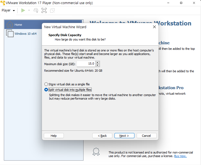Click the Maximum disk size input field
Screen dimensions: 201x165
86,64
